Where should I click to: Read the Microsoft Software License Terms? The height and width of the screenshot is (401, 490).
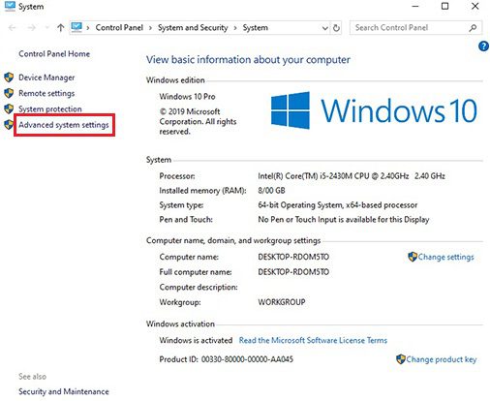313,340
